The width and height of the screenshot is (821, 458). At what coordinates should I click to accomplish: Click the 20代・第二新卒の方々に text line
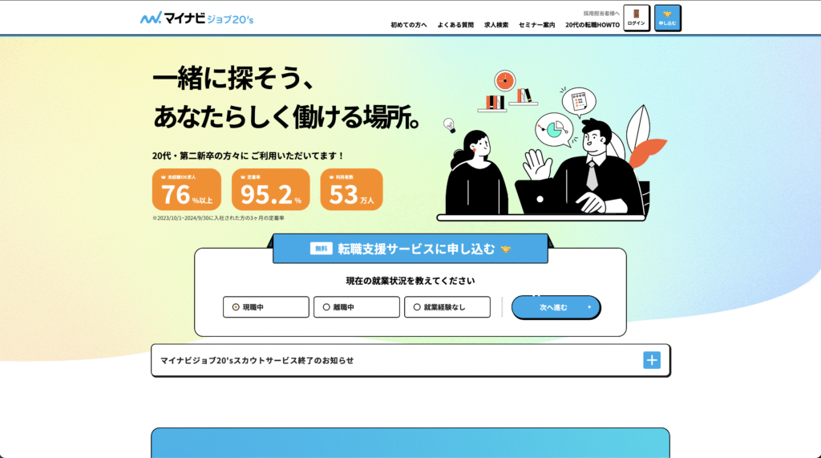click(249, 156)
